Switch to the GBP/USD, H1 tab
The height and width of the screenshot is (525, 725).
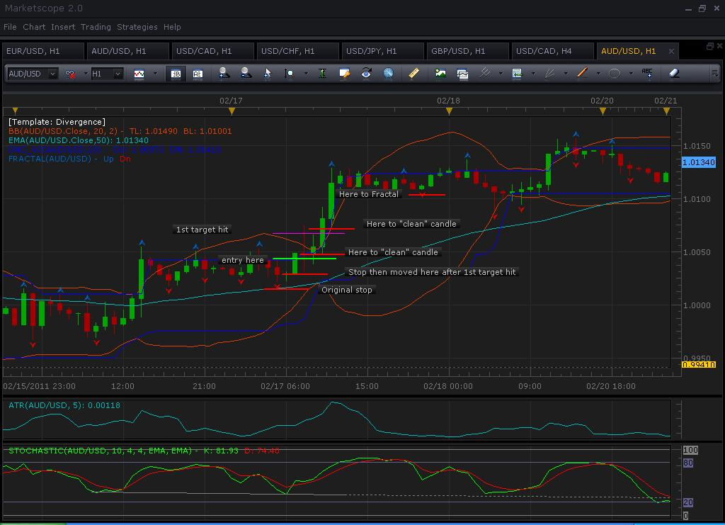coord(468,51)
